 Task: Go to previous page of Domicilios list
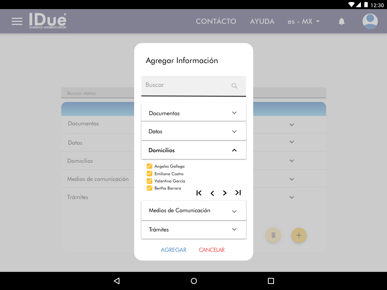pos(212,193)
